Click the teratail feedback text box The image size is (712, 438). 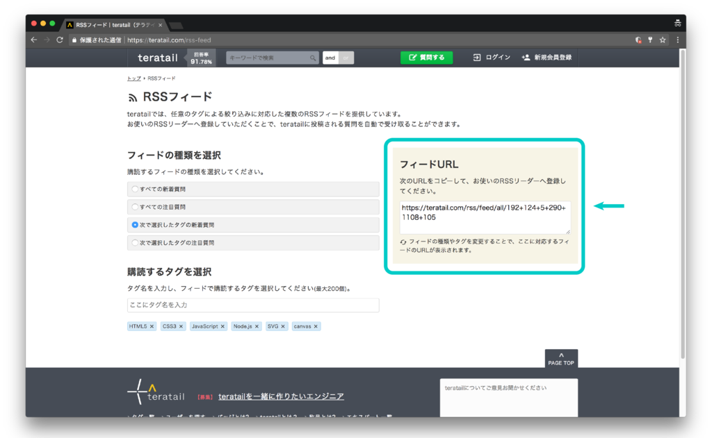pos(508,398)
